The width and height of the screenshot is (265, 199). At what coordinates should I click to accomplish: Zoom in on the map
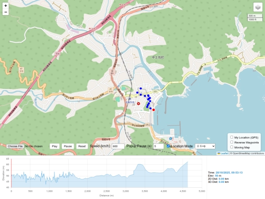pos(5,5)
